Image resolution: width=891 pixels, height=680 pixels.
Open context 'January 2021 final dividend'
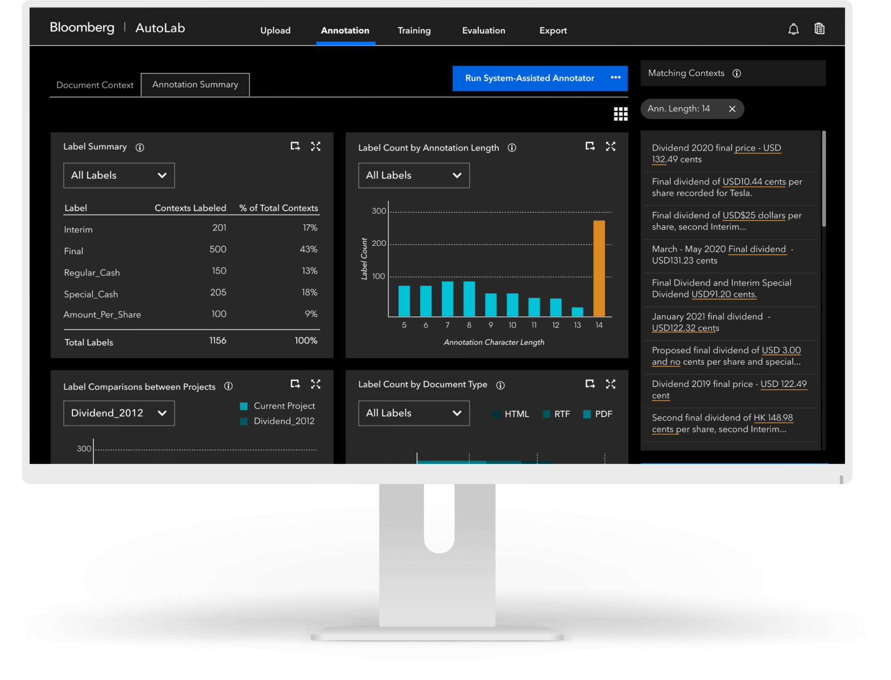pos(731,322)
